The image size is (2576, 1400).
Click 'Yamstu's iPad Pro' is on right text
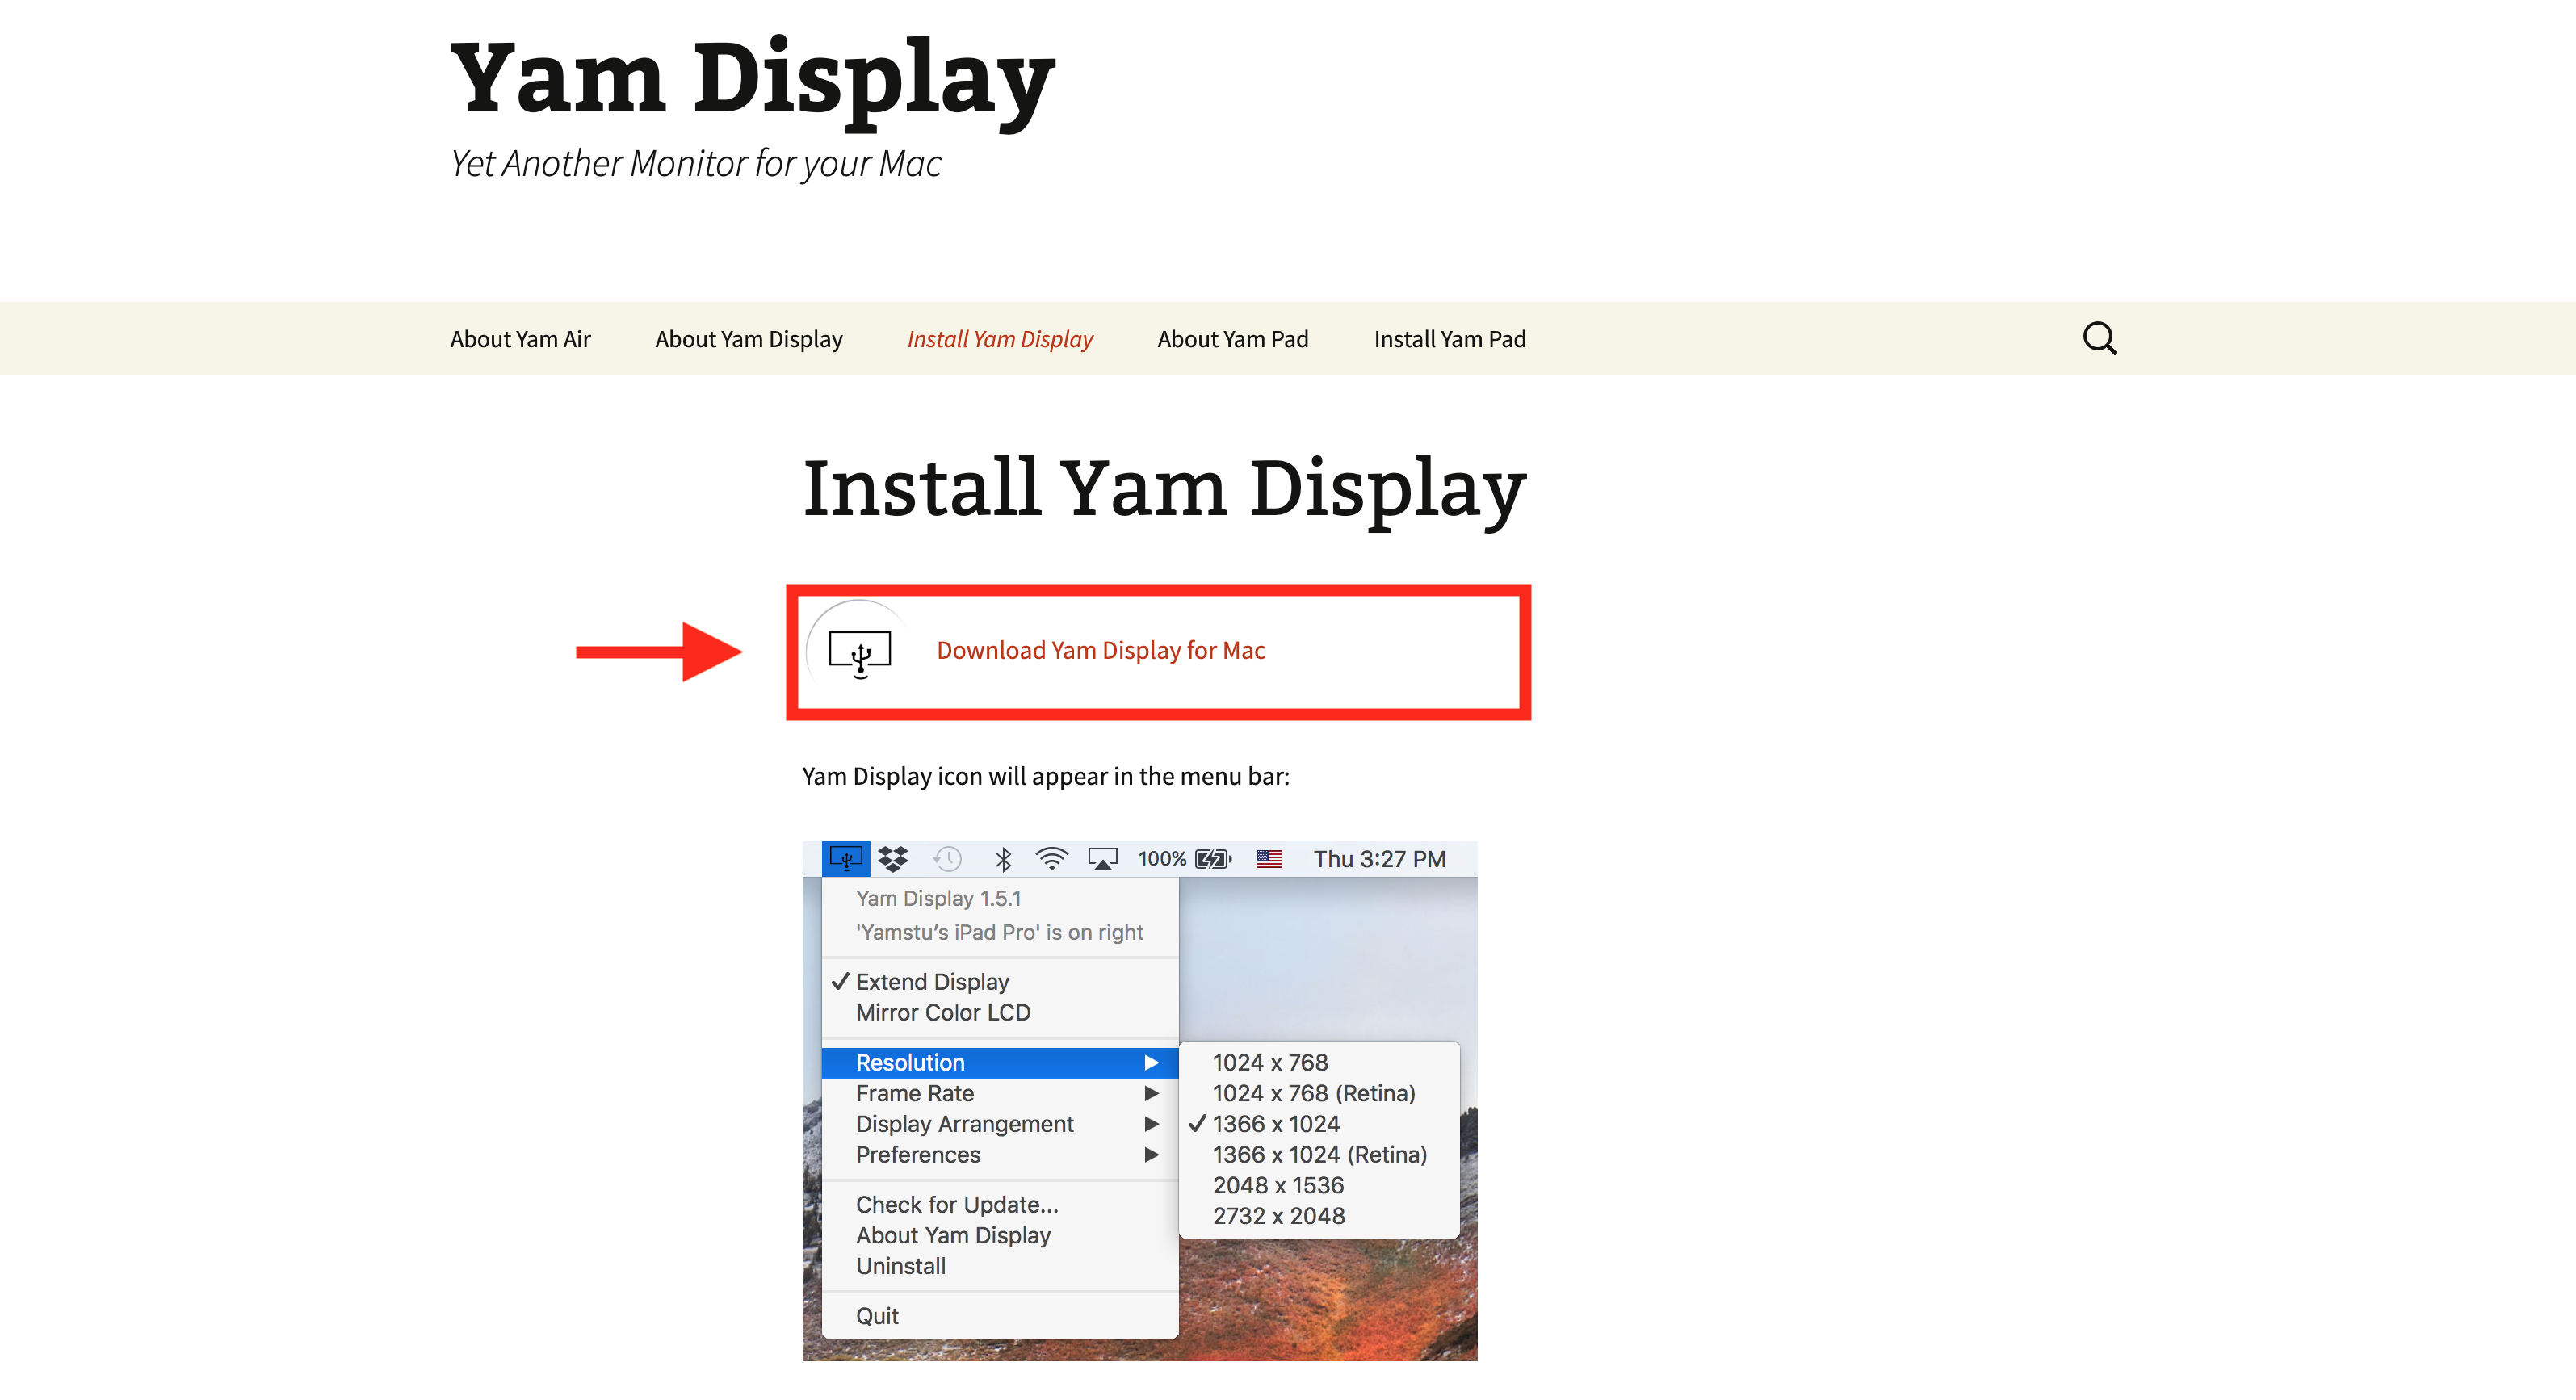[999, 933]
